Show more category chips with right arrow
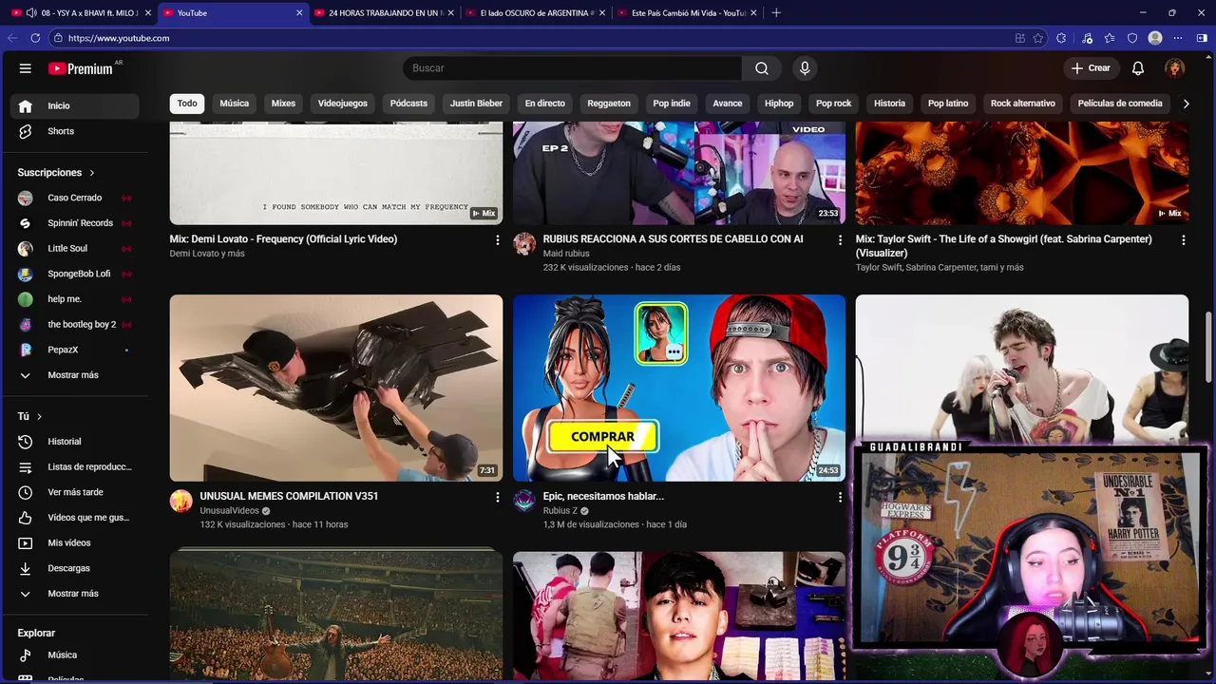 (1186, 104)
